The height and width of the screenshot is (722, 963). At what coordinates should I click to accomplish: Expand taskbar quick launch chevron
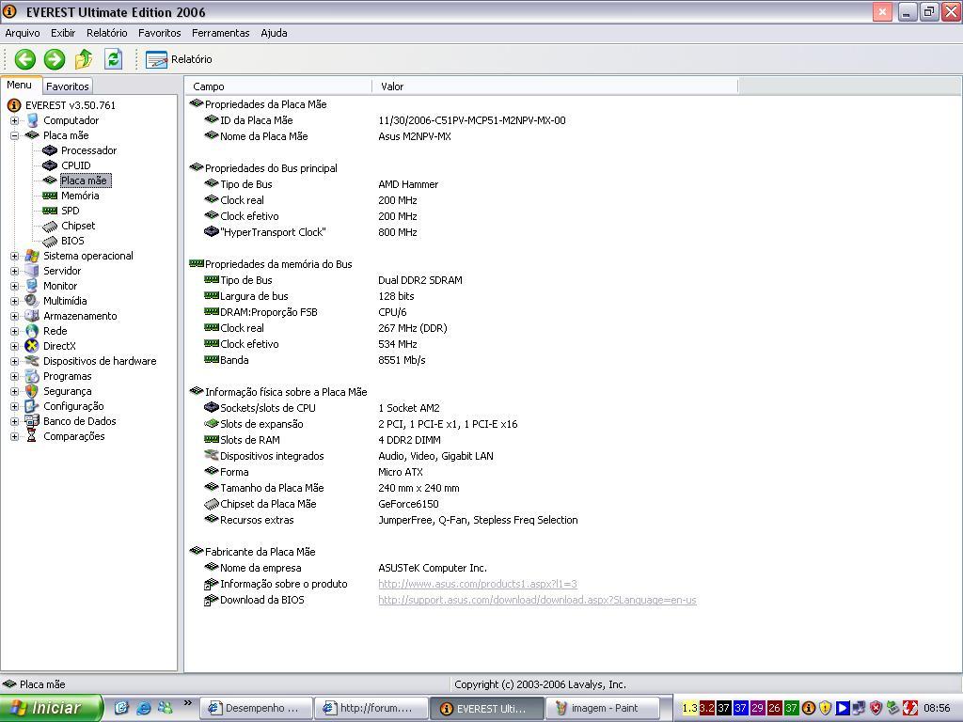[187, 703]
